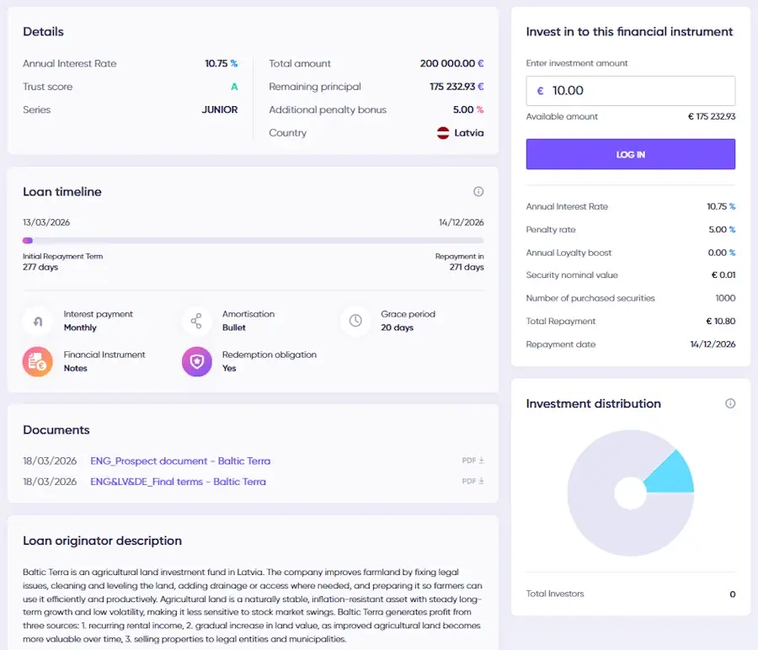Download the Final terms PDF
This screenshot has width=758, height=650.
(472, 482)
